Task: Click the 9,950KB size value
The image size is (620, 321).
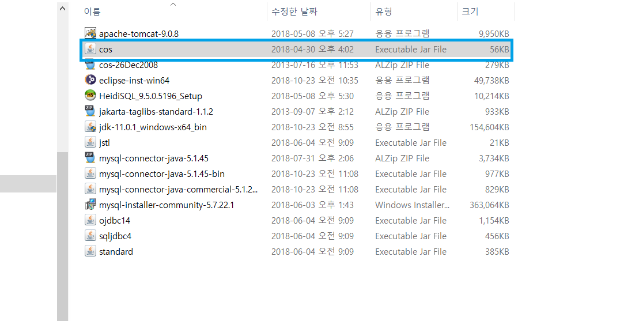Action: coord(494,33)
